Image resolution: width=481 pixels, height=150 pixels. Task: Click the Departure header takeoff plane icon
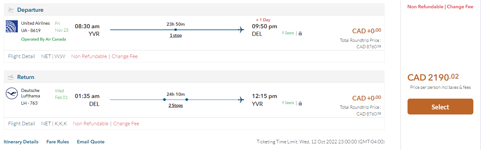[x=11, y=10]
